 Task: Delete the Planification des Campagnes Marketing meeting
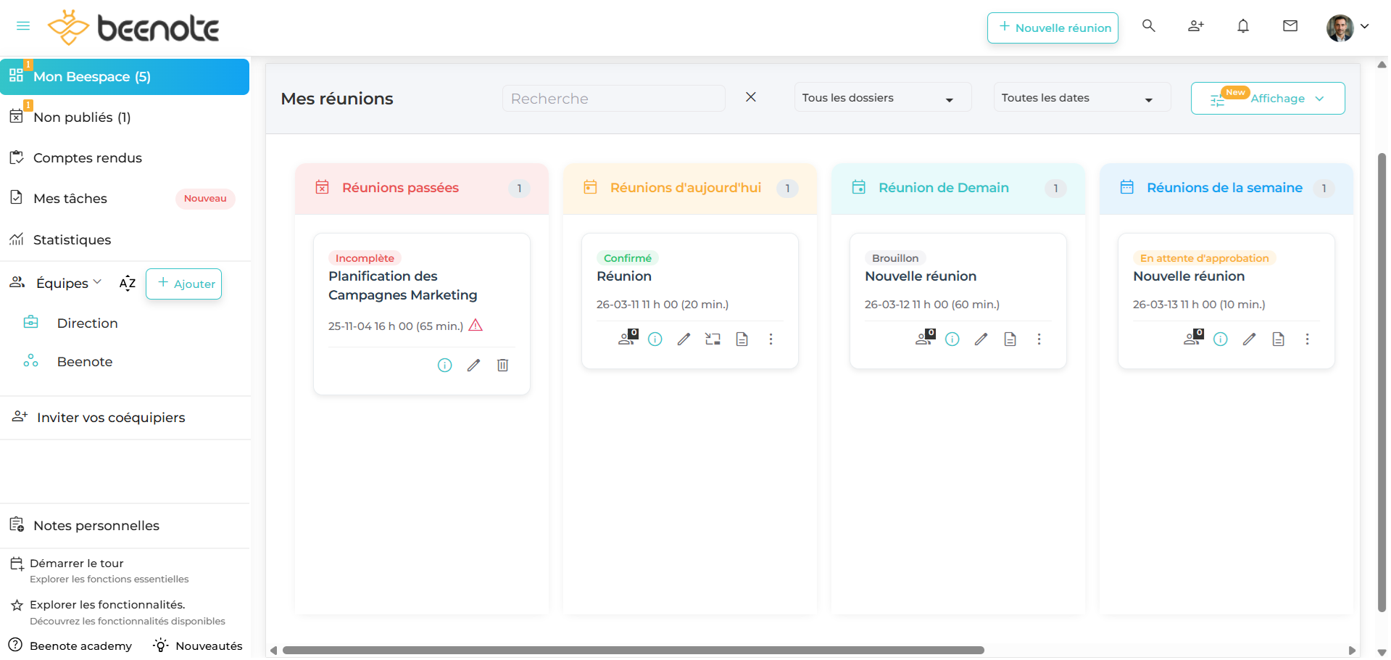point(502,366)
